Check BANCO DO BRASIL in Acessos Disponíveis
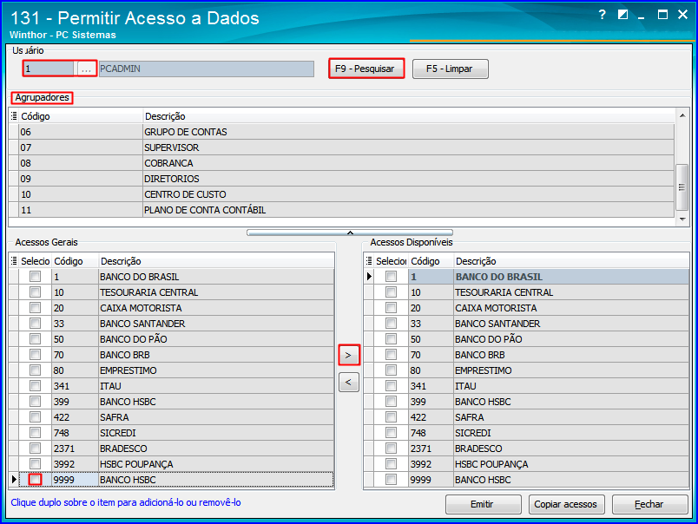The width and height of the screenshot is (698, 524). [392, 277]
